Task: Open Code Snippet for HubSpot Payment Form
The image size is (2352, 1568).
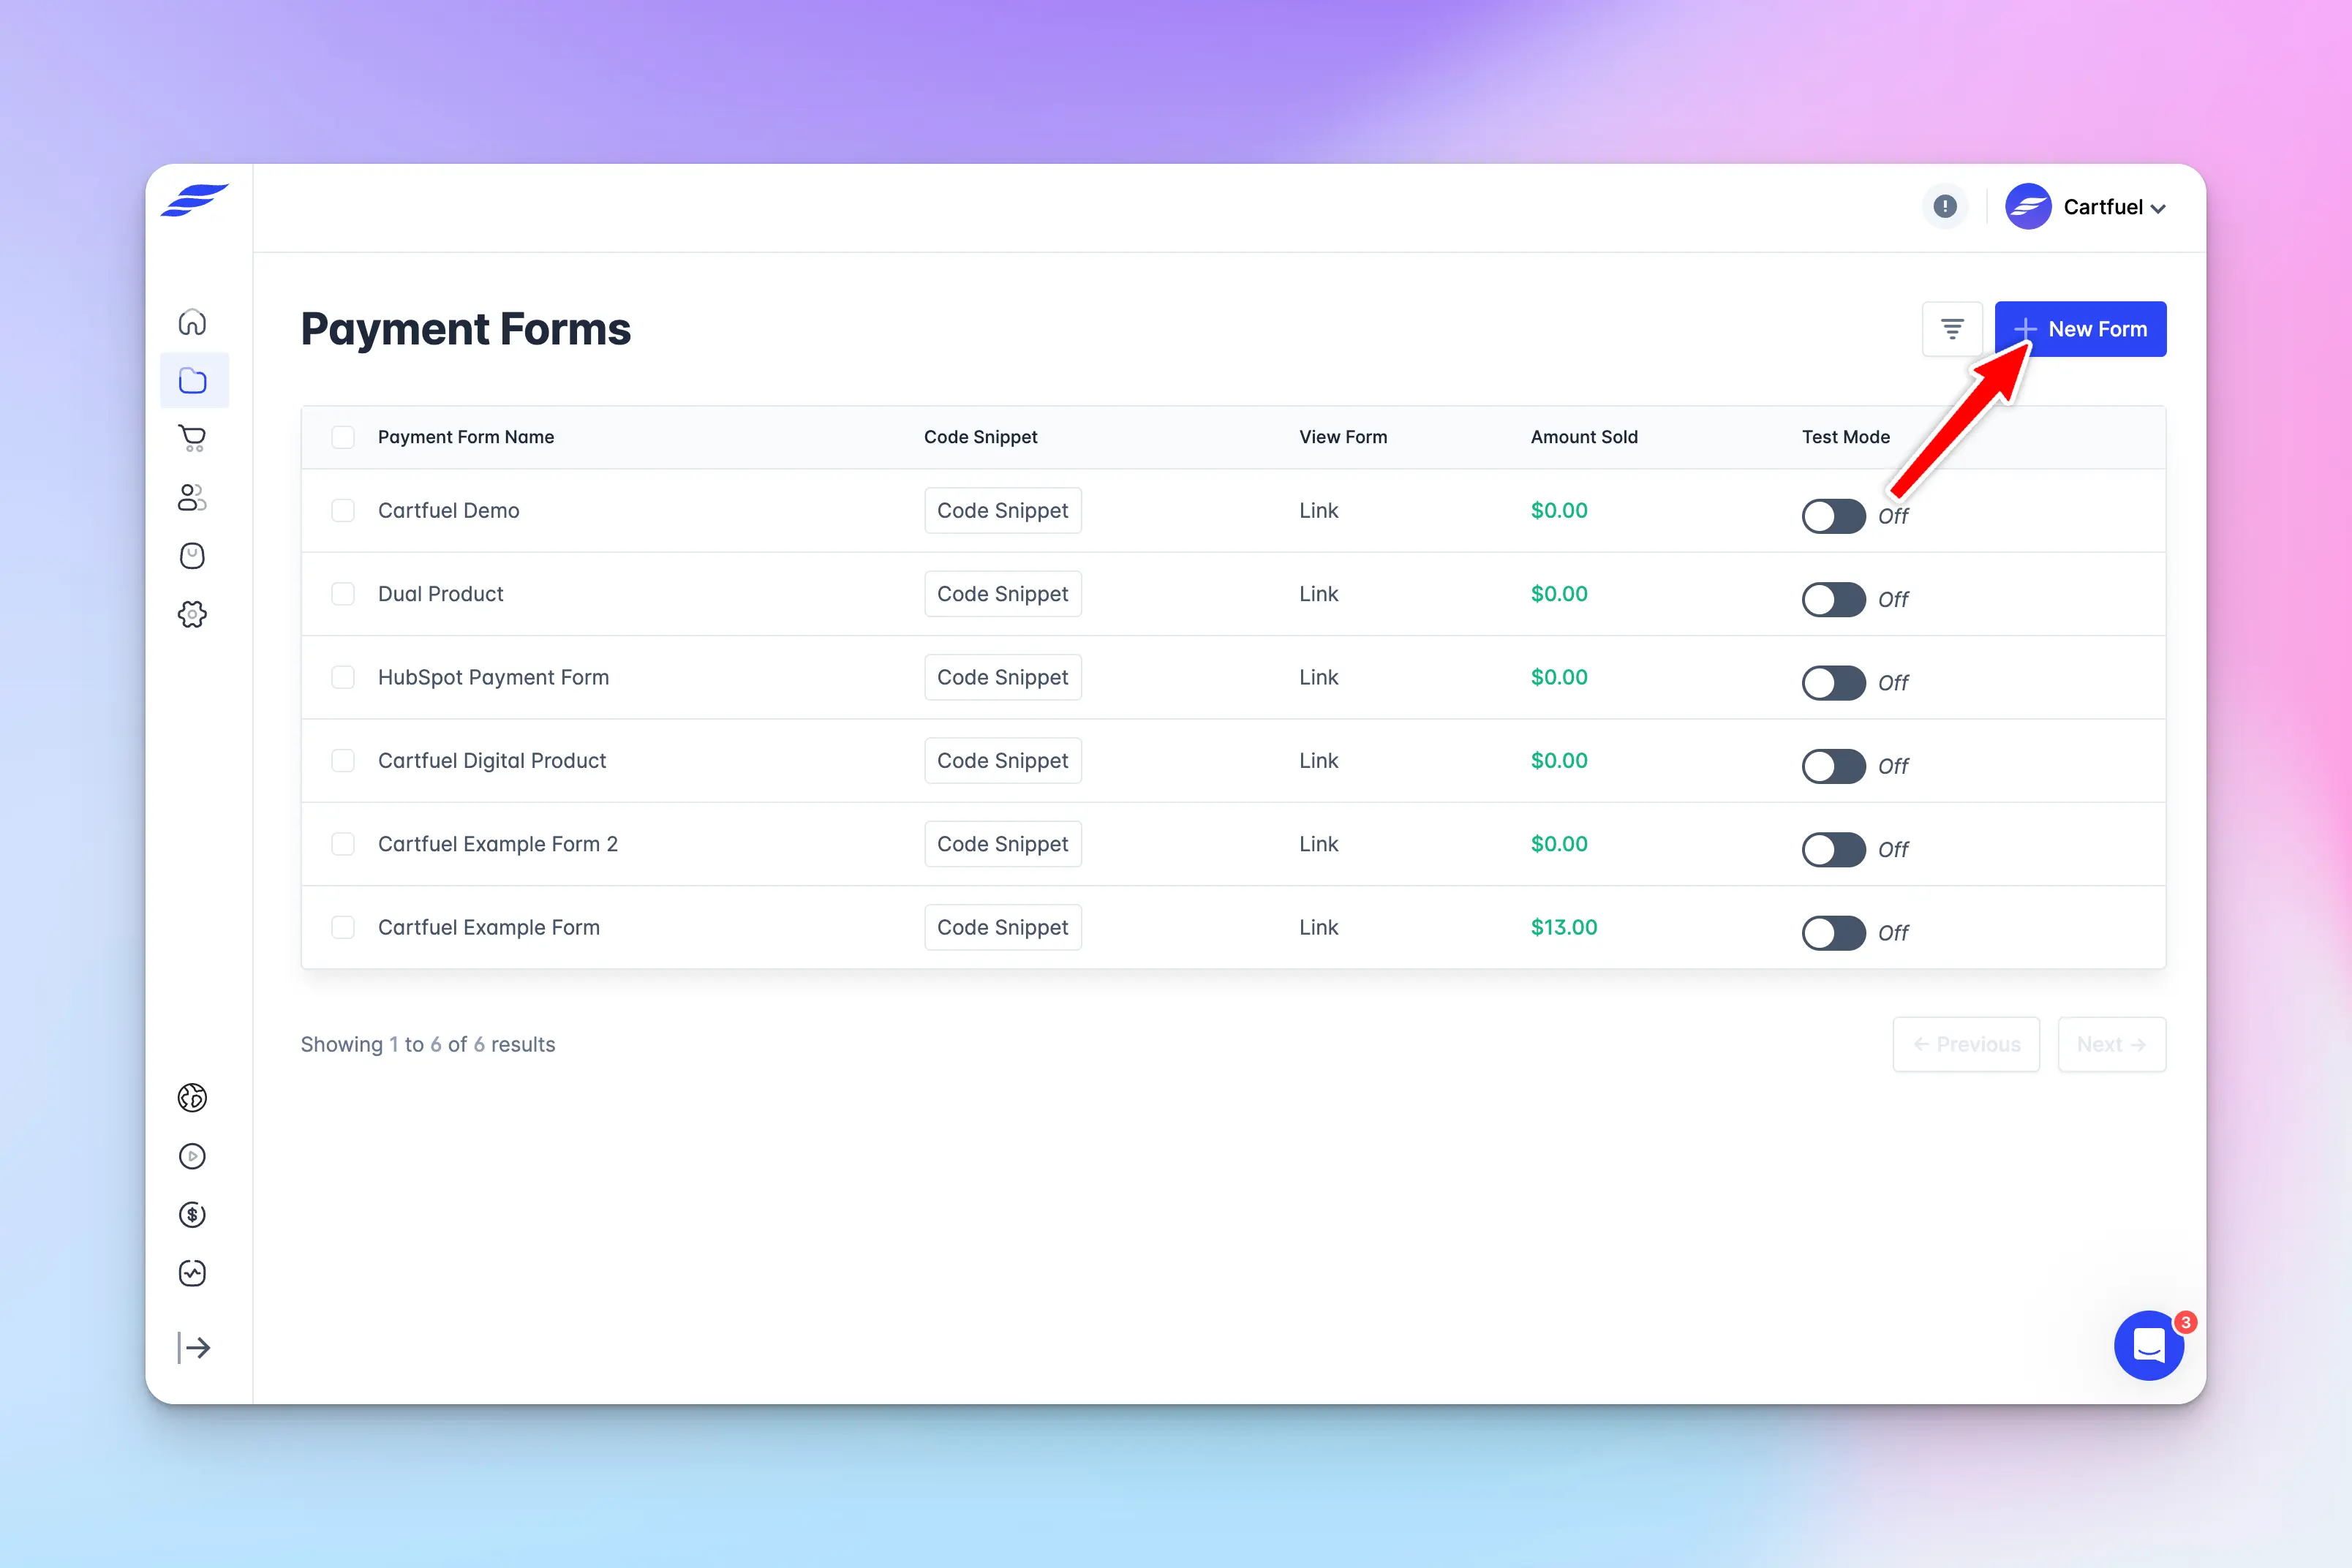Action: point(1003,677)
